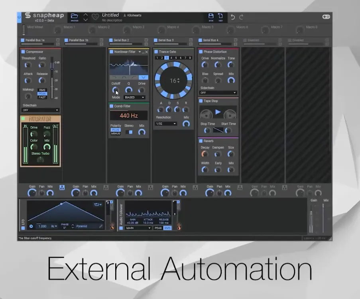The height and width of the screenshot is (299, 360).
Task: Toggle the Comb Filter Stereo switch
Action: click(x=129, y=132)
